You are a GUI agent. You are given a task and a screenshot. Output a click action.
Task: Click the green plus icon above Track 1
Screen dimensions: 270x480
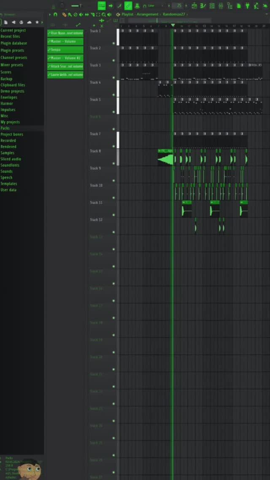(94, 25)
